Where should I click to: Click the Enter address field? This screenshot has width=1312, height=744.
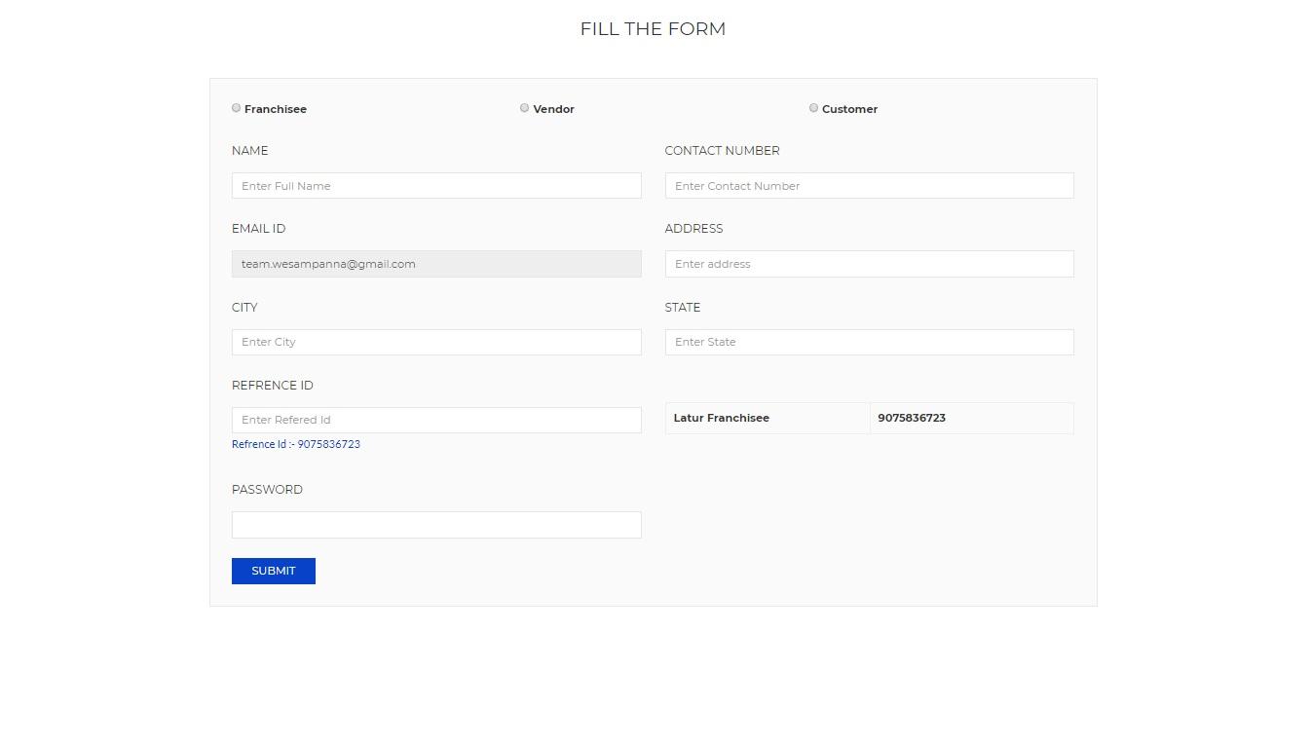coord(869,264)
